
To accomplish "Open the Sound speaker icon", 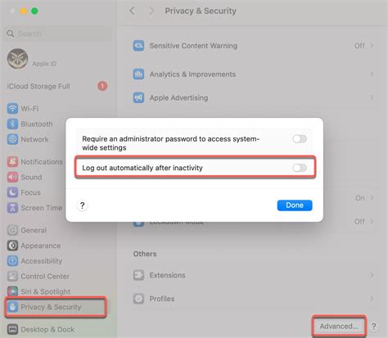I will point(12,177).
